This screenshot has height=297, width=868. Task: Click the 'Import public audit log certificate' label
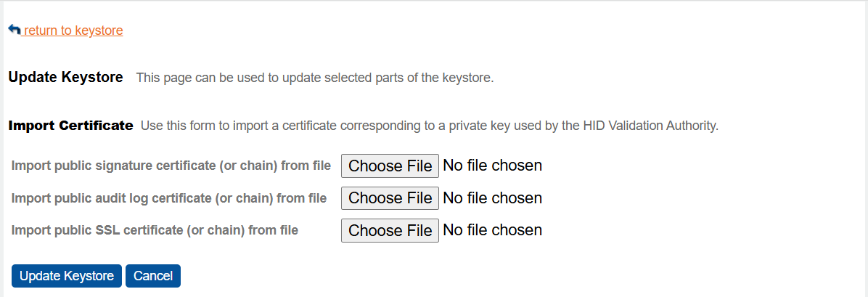click(169, 198)
